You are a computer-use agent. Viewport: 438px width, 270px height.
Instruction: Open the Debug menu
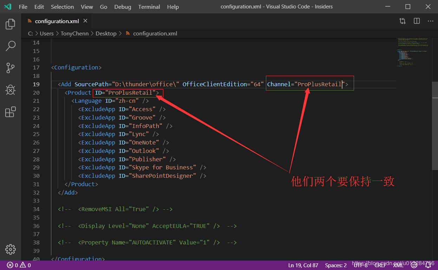click(x=123, y=7)
